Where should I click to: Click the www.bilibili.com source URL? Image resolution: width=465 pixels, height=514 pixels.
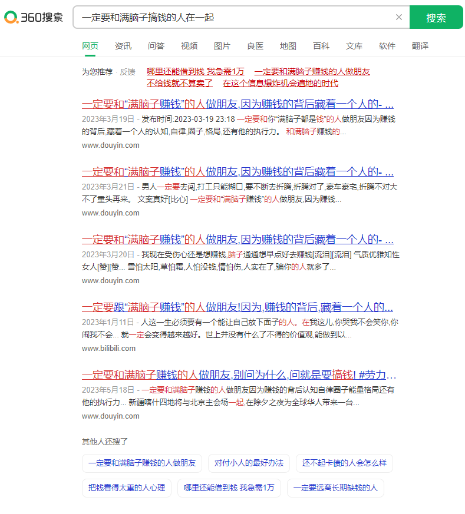pyautogui.click(x=108, y=348)
